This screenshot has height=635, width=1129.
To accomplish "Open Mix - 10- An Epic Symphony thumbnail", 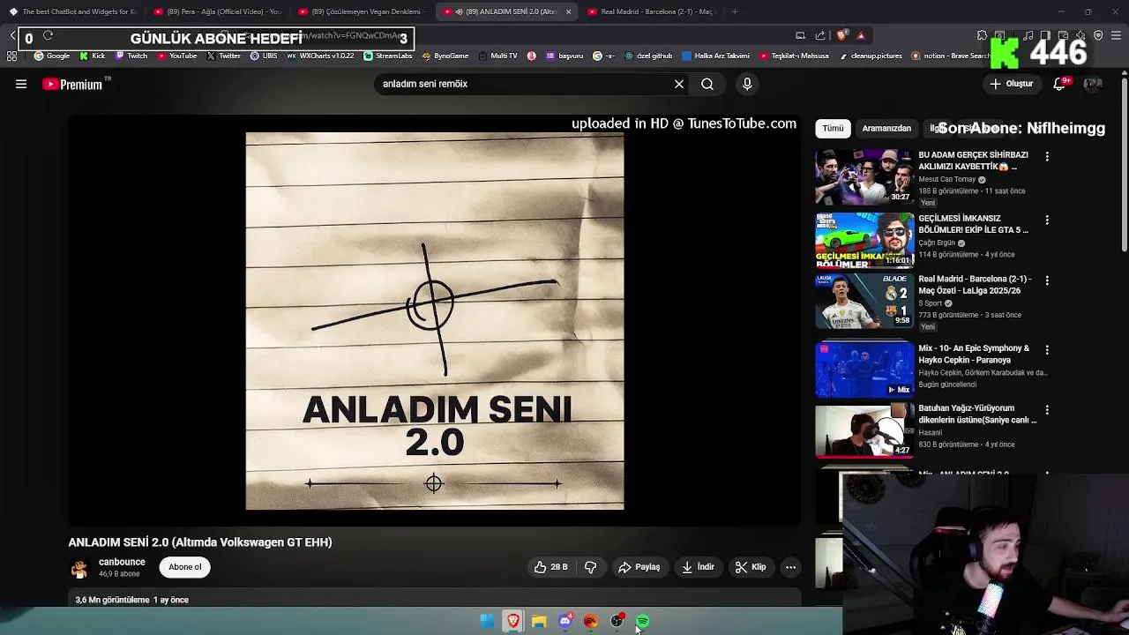I will click(864, 370).
